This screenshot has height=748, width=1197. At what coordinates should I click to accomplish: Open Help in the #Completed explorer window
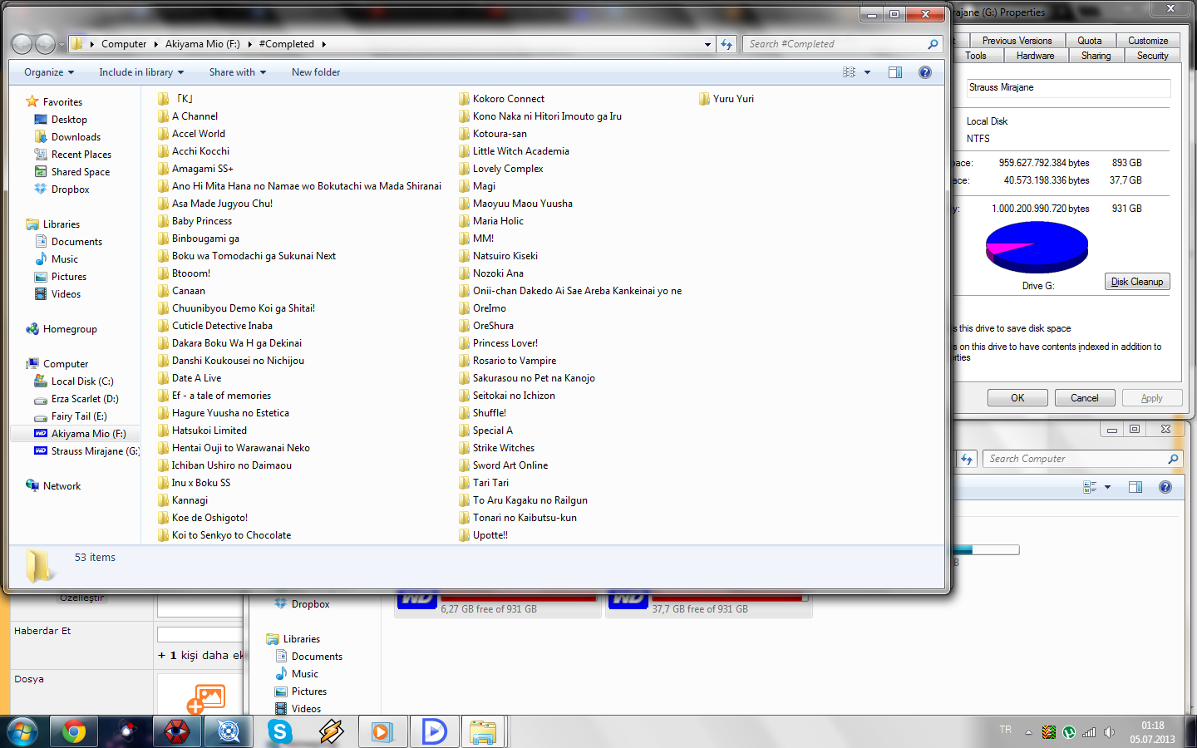925,72
